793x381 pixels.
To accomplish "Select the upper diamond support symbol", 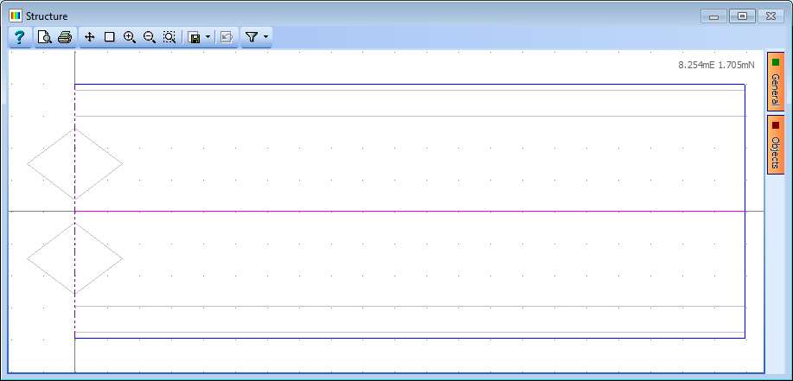I will (75, 163).
